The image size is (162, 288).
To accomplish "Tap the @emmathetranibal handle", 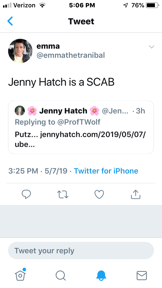I will (71, 55).
